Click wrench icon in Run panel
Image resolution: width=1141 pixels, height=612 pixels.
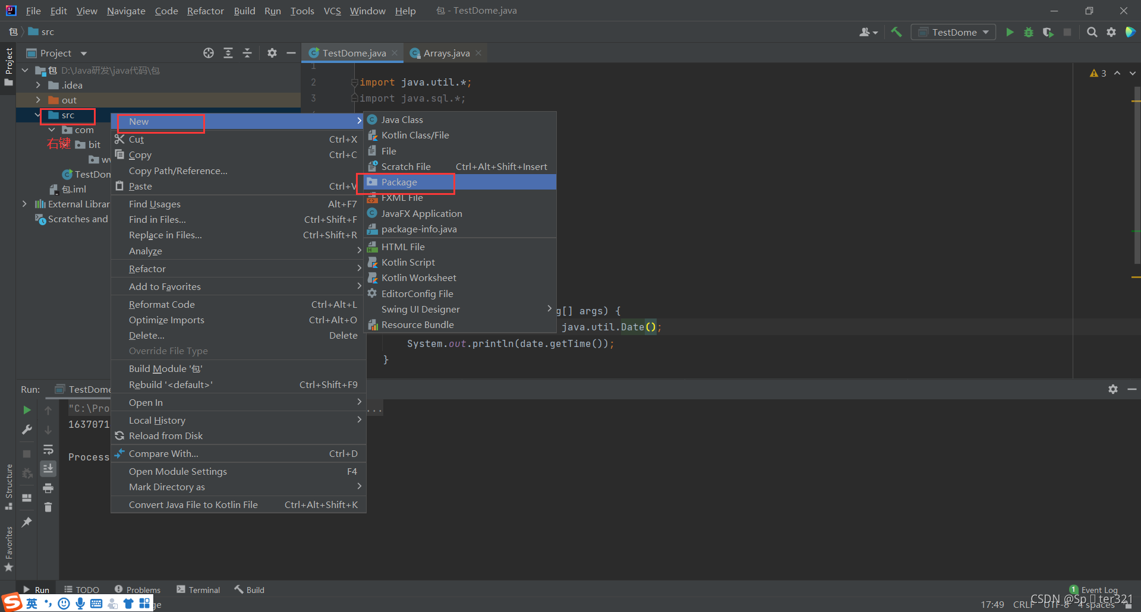coord(27,429)
